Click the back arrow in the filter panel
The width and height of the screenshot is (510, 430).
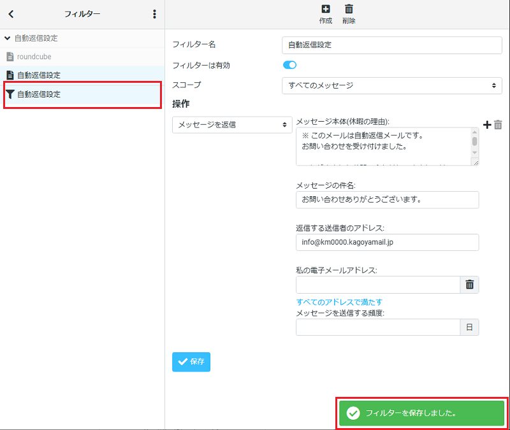(x=11, y=13)
